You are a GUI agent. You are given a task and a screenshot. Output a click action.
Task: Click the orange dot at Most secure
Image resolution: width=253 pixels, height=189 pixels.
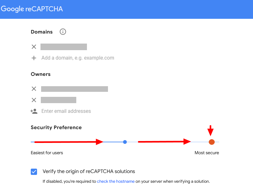212,142
